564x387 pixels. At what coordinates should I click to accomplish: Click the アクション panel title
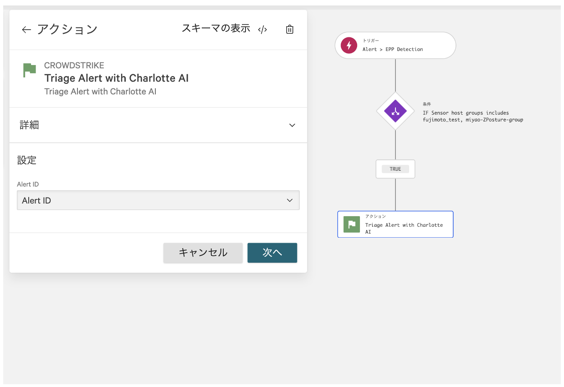point(67,30)
